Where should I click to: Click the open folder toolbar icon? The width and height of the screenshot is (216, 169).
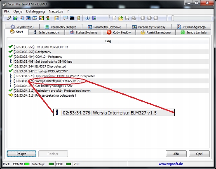point(121,18)
